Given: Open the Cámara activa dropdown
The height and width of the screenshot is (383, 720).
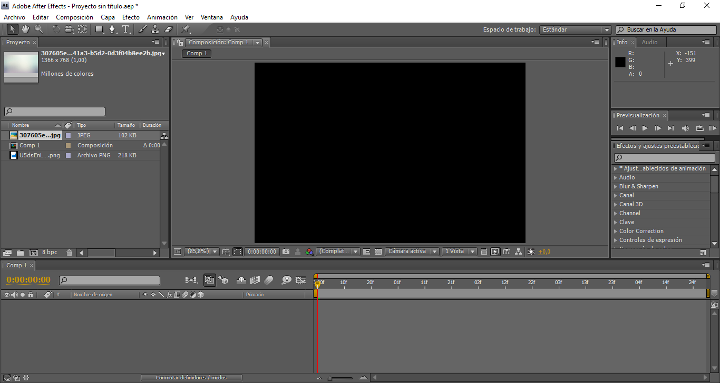Looking at the screenshot, I should (412, 252).
